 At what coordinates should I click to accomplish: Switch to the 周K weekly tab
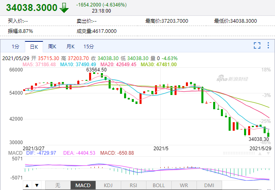coord(52,47)
